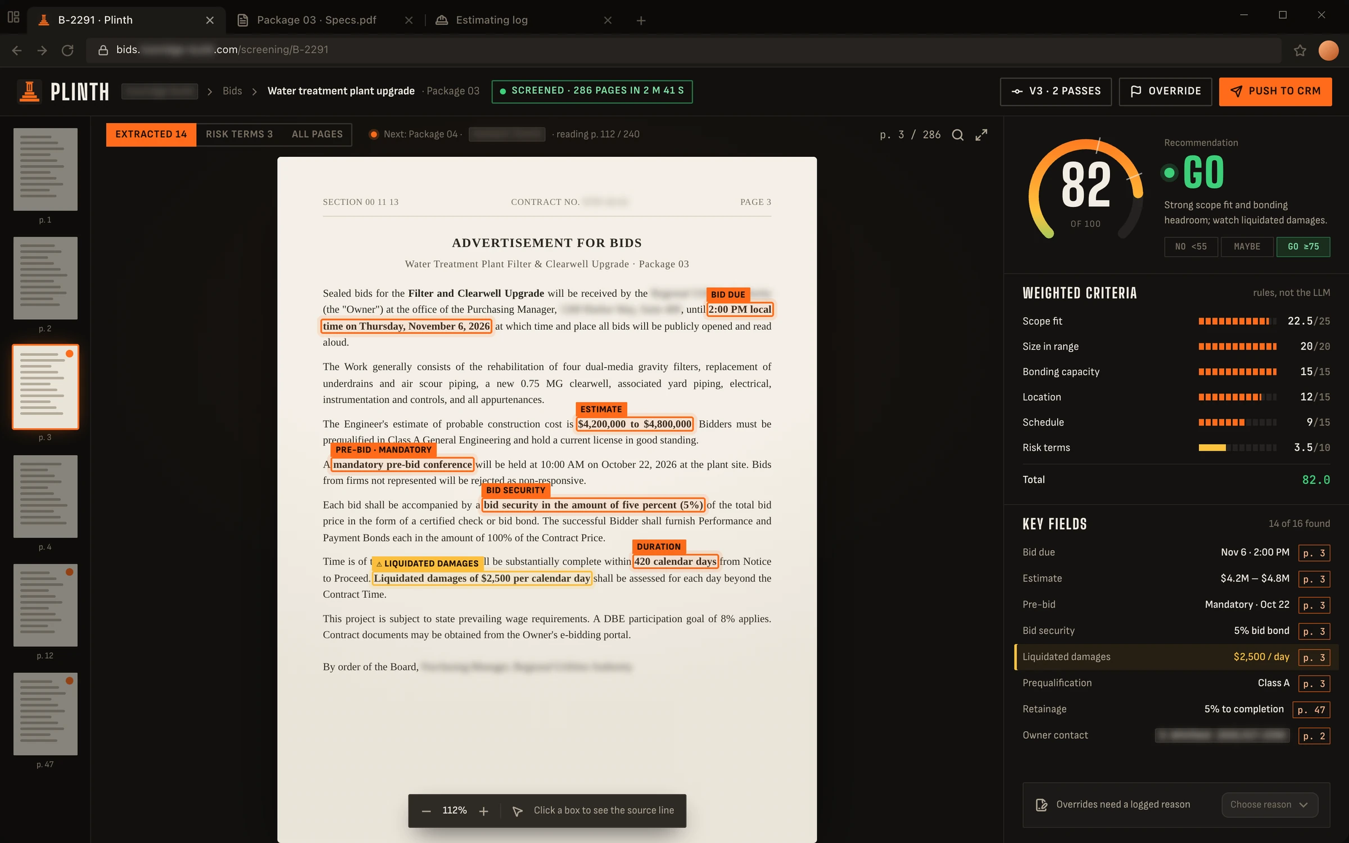Viewport: 1349px width, 843px height.
Task: Jump to page ref for Estimate field
Action: (1314, 579)
